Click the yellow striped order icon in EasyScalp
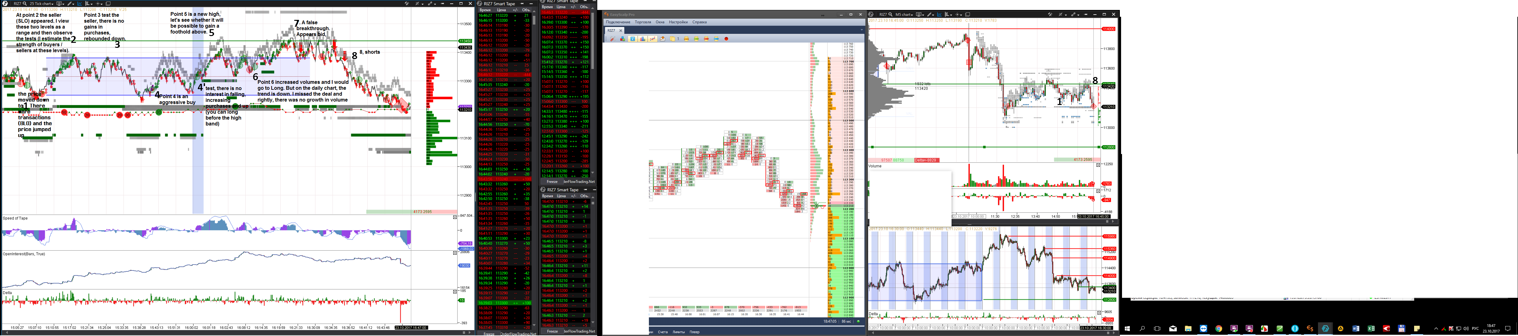This screenshot has width=1518, height=336. coord(687,39)
